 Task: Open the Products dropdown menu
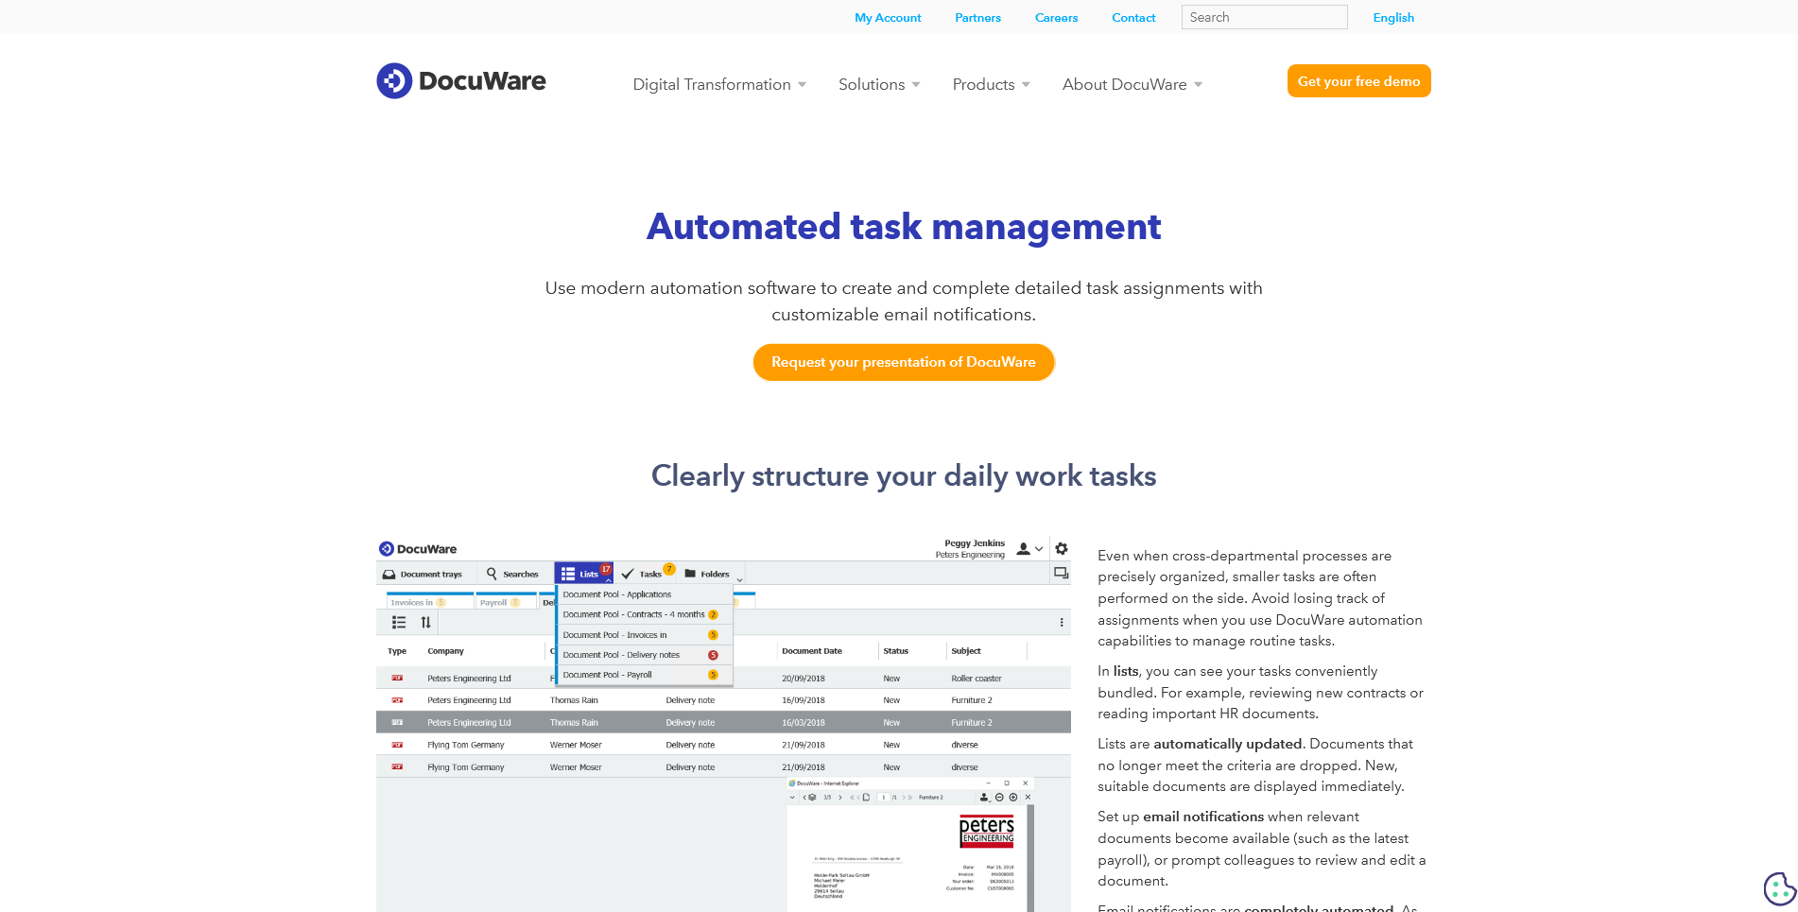pos(991,85)
